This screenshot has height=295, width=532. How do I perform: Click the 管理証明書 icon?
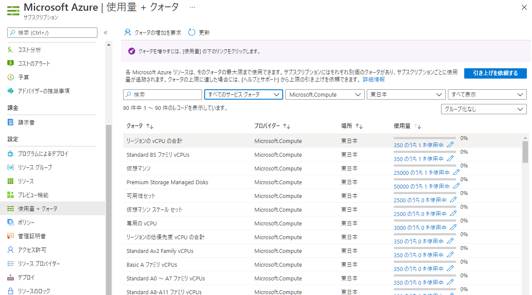(11, 236)
